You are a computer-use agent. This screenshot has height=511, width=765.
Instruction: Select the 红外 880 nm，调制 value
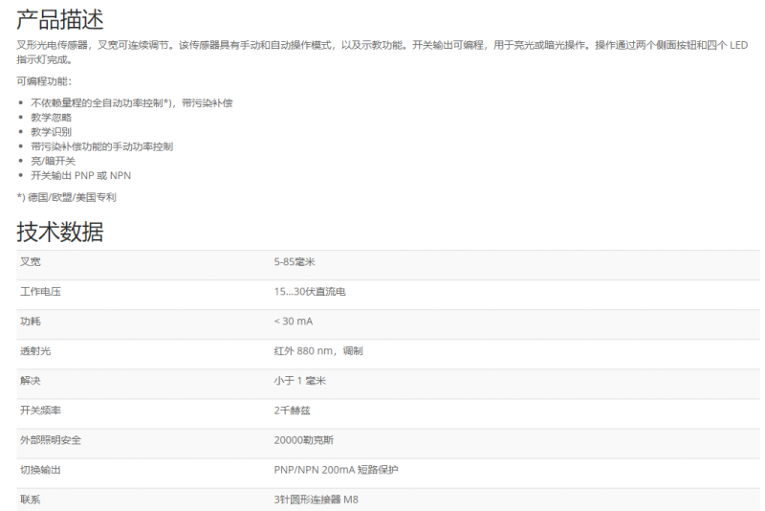click(317, 351)
